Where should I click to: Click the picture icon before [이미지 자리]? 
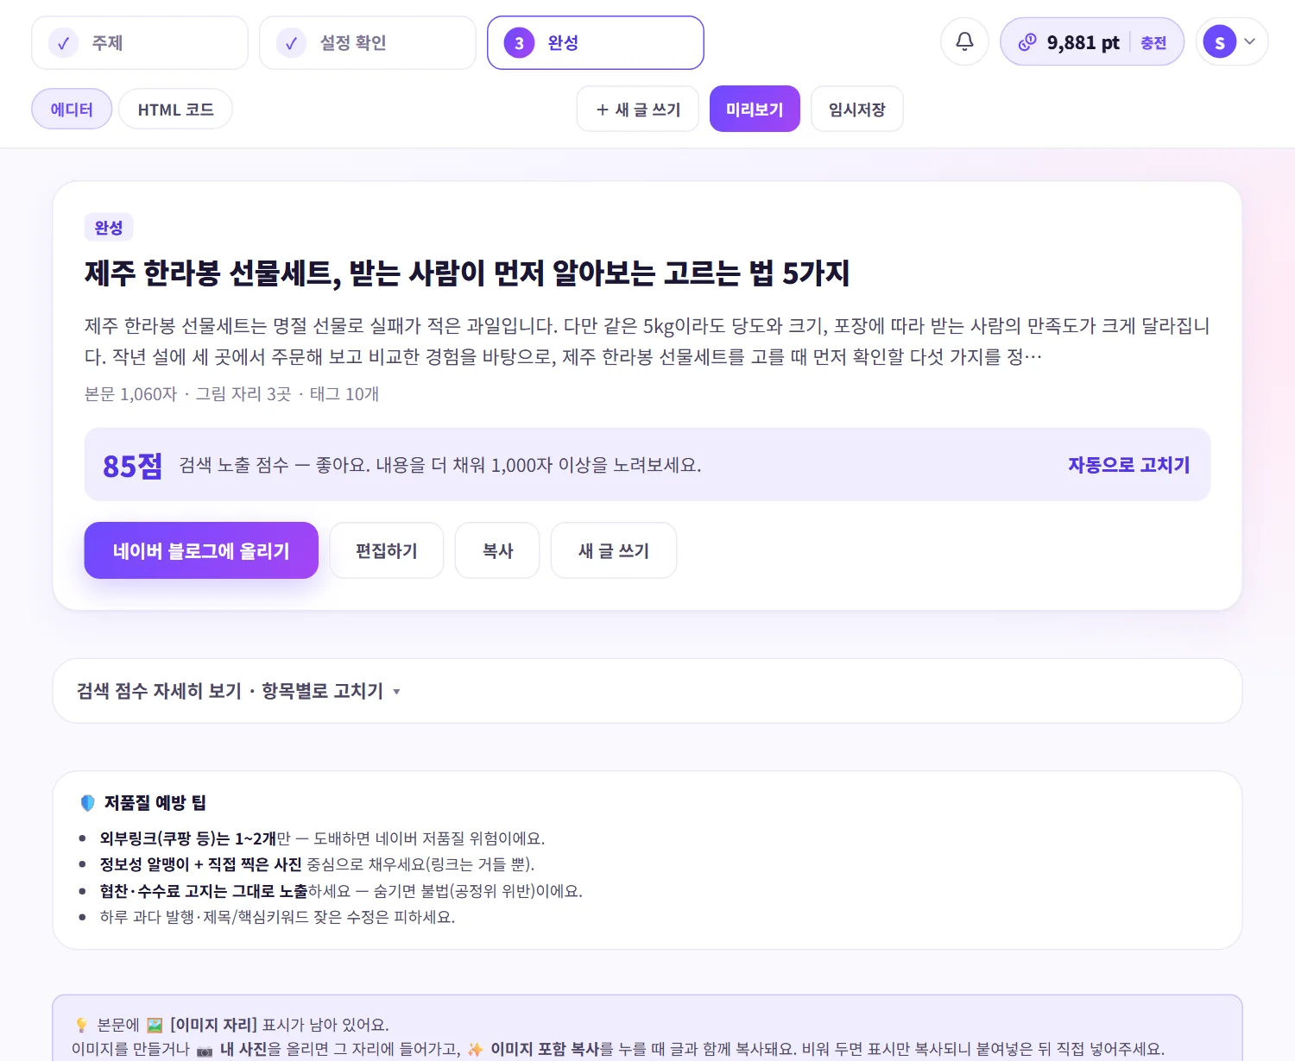(x=155, y=1025)
